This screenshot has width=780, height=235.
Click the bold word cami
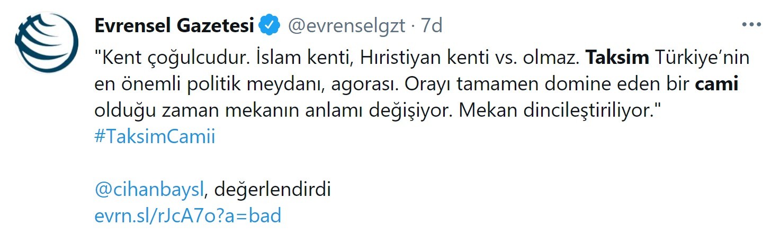[x=716, y=84]
